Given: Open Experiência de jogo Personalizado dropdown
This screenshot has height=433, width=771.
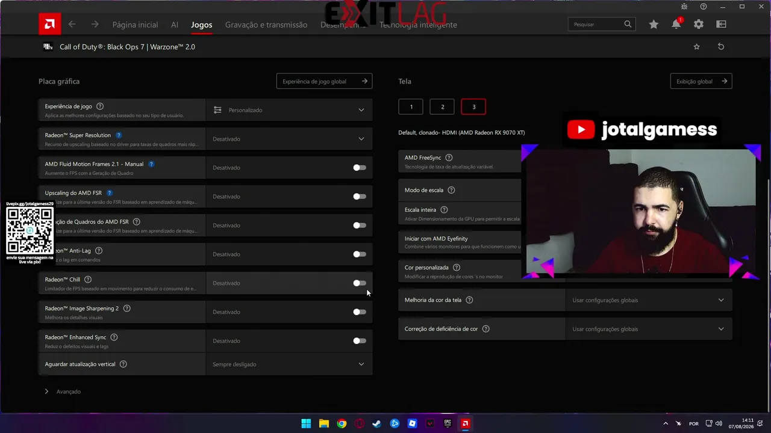Looking at the screenshot, I should tap(289, 110).
